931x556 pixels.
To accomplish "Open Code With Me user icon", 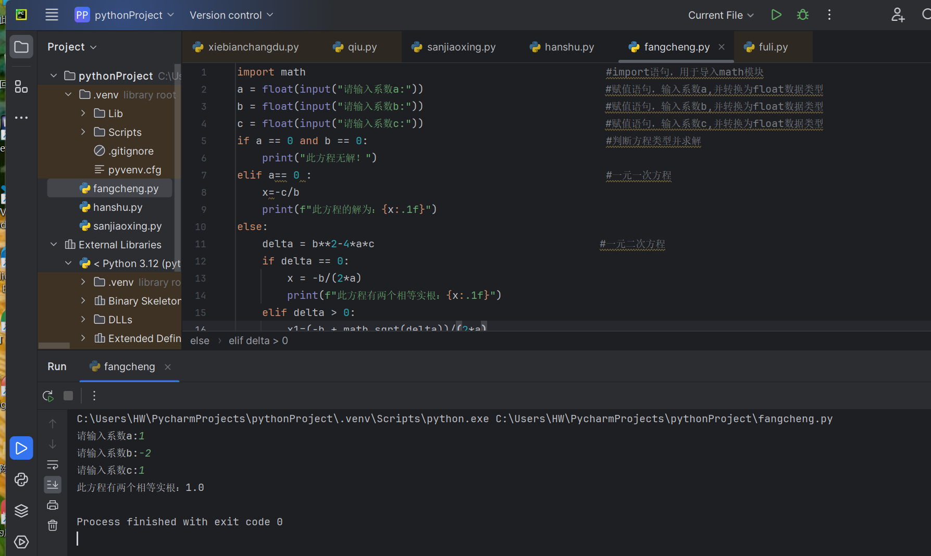I will click(898, 15).
